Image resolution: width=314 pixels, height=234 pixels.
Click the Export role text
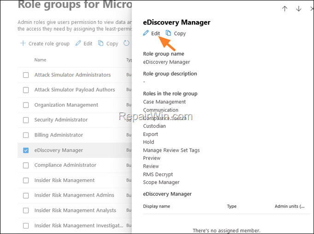151,134
